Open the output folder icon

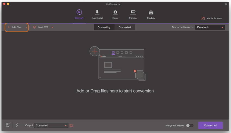point(71,125)
